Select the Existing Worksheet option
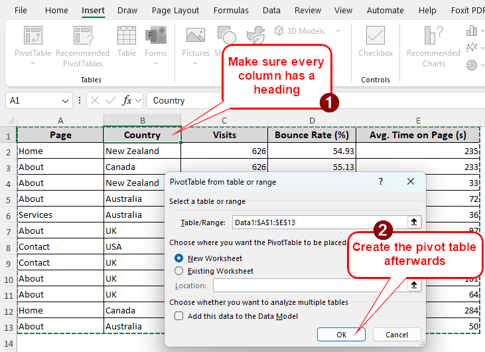 coord(178,271)
